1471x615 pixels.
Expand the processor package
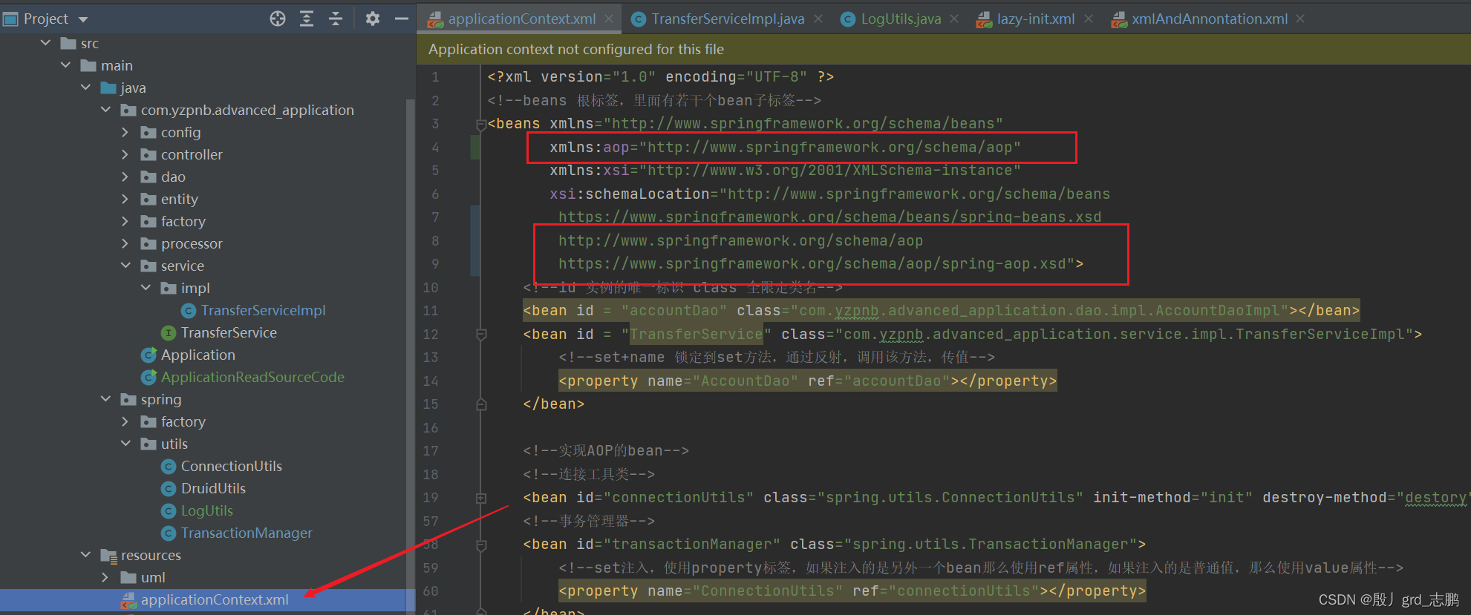point(125,243)
